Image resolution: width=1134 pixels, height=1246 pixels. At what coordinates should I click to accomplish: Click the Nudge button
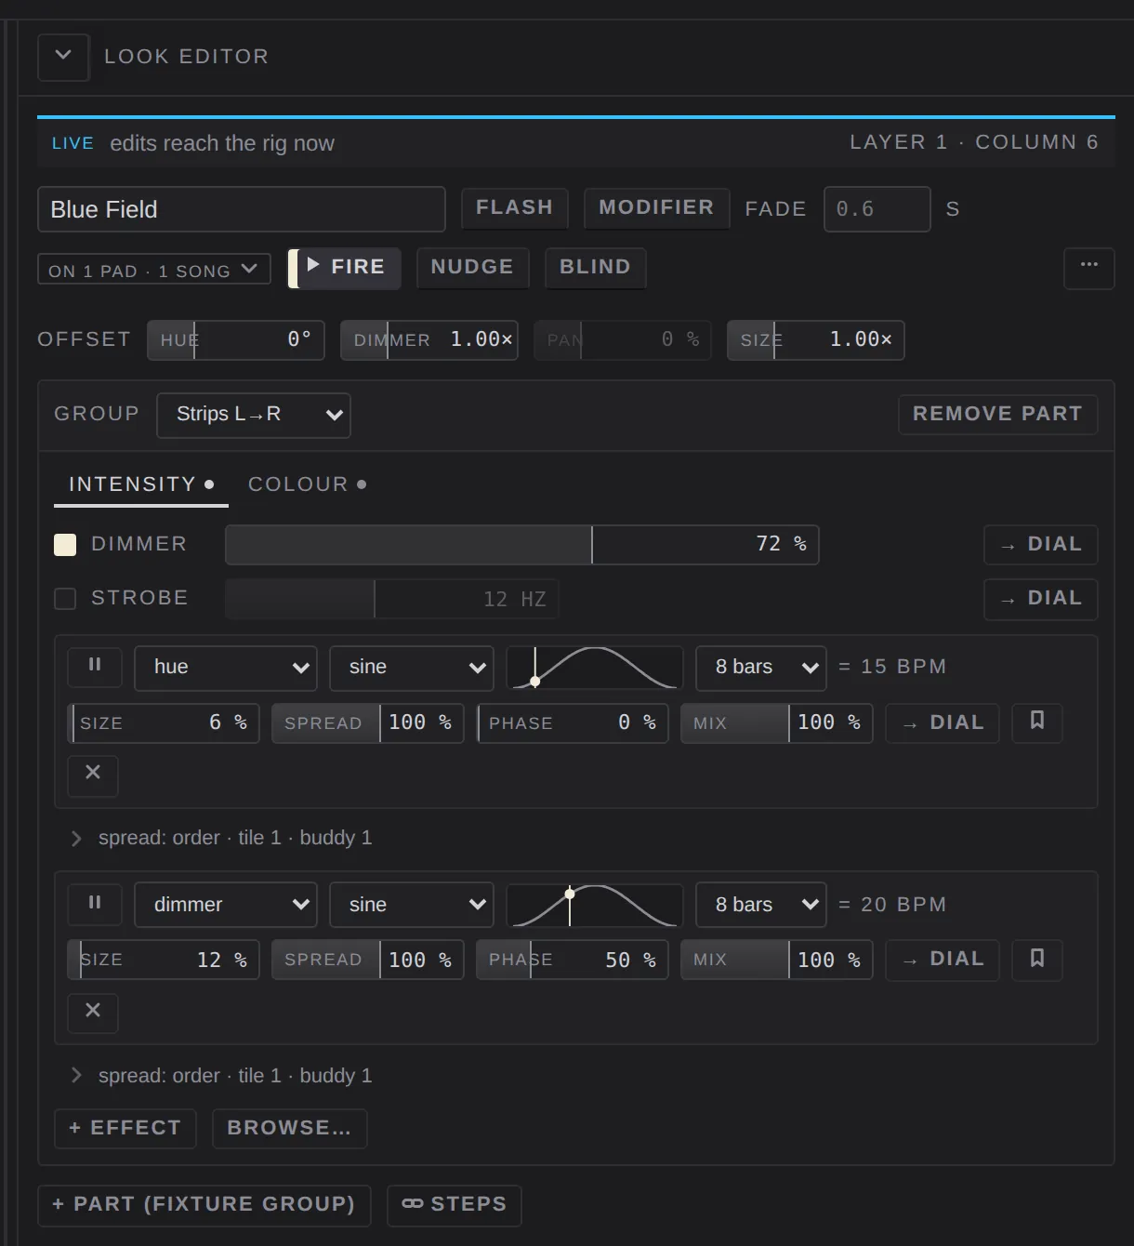472,268
